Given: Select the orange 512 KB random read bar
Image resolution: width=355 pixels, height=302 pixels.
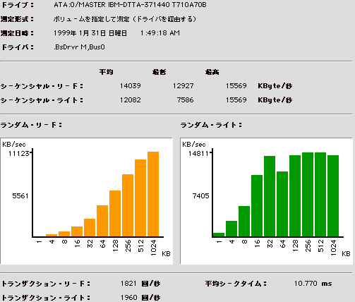Looking at the screenshot, I should [x=140, y=198].
